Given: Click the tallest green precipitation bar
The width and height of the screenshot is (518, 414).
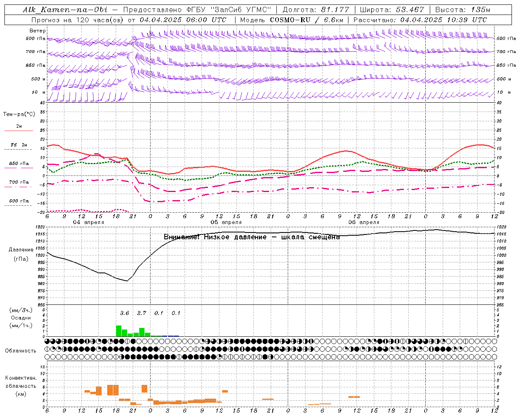Looking at the screenshot, I should tap(119, 331).
